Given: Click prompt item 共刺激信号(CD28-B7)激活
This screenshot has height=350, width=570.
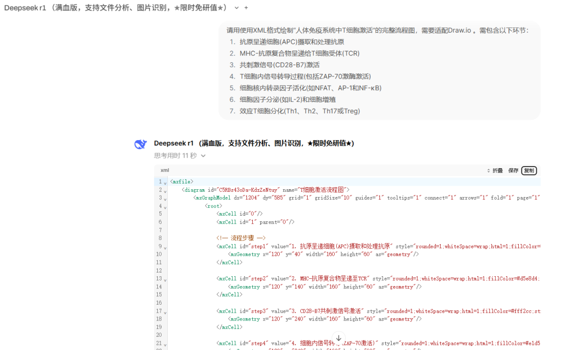Looking at the screenshot, I should pyautogui.click(x=280, y=65).
